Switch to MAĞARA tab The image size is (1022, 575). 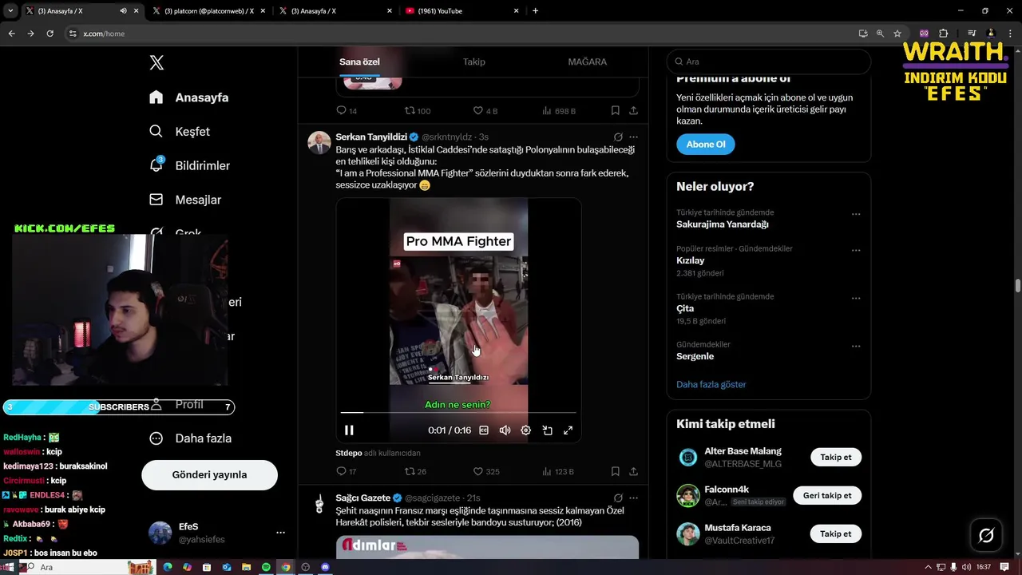[x=588, y=61]
